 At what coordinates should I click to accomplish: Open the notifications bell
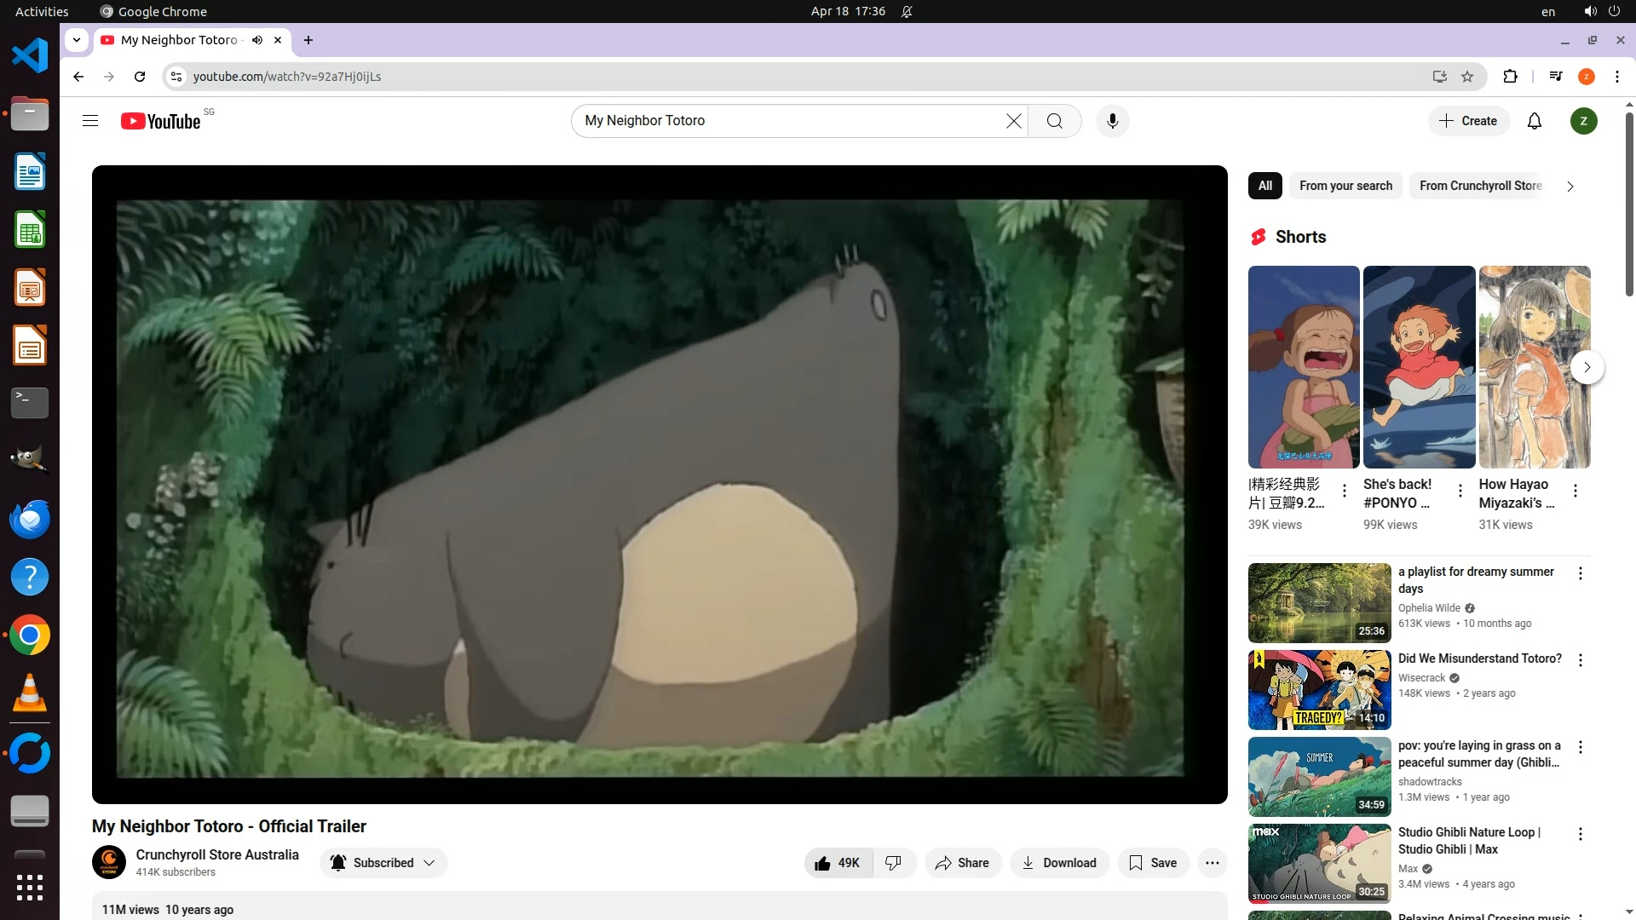(1534, 121)
